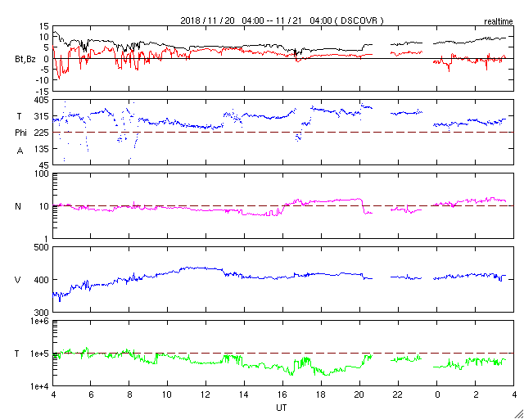This screenshot has width=524, height=419.
Task: Click the "315" tick of the Phi panel
Action: click(x=42, y=116)
